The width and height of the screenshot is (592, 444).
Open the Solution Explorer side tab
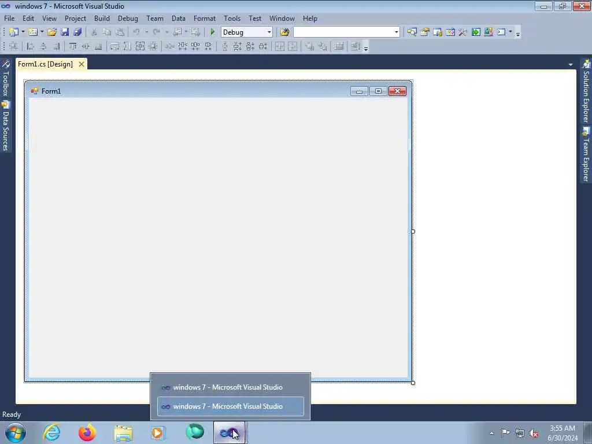(586, 91)
